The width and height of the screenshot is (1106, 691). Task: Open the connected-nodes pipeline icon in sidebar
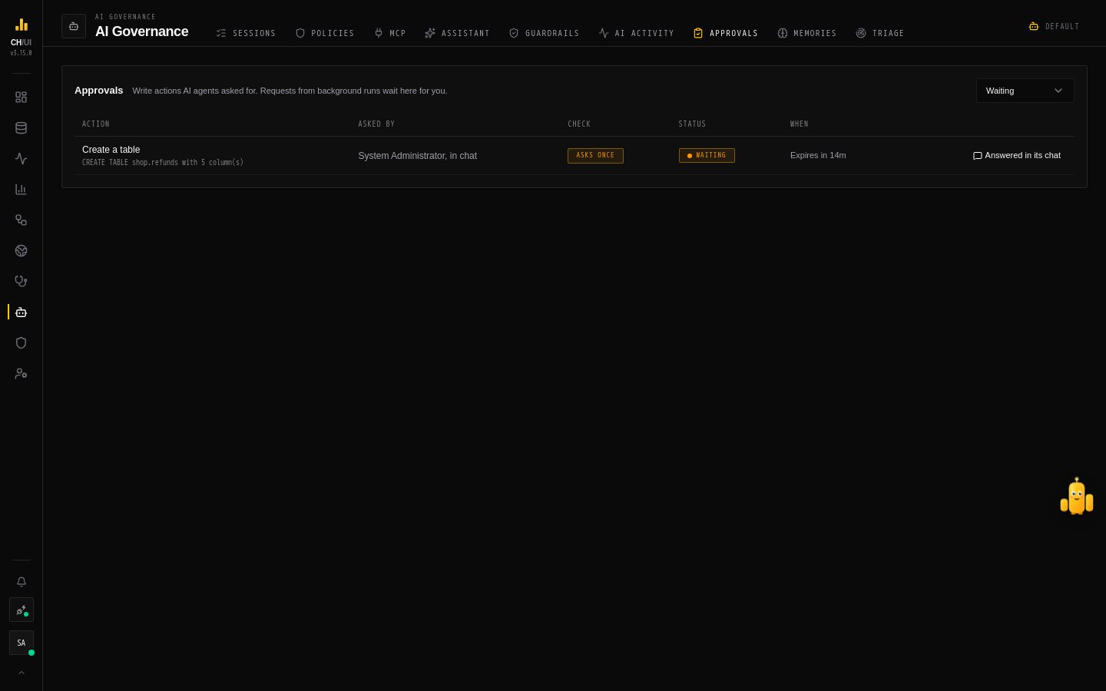tap(21, 220)
